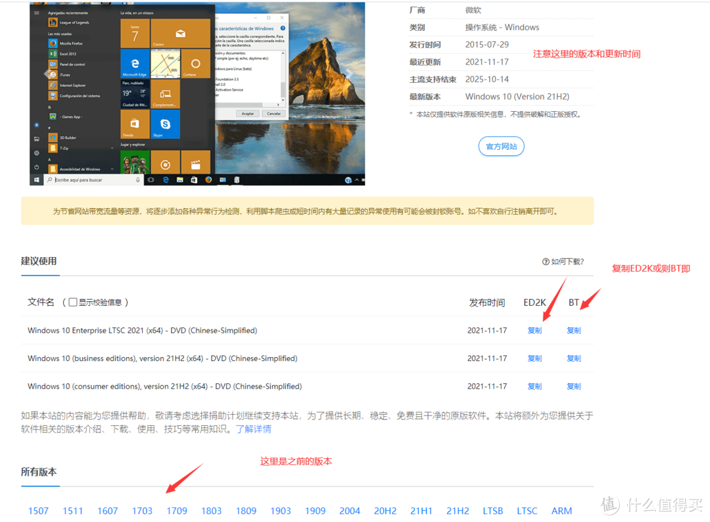
Task: Expand Accesibilidad de Windows chevron in the preview
Action: 112,169
